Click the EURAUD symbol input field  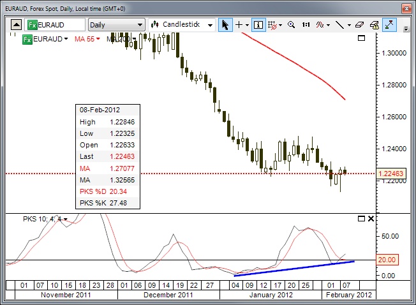55,25
